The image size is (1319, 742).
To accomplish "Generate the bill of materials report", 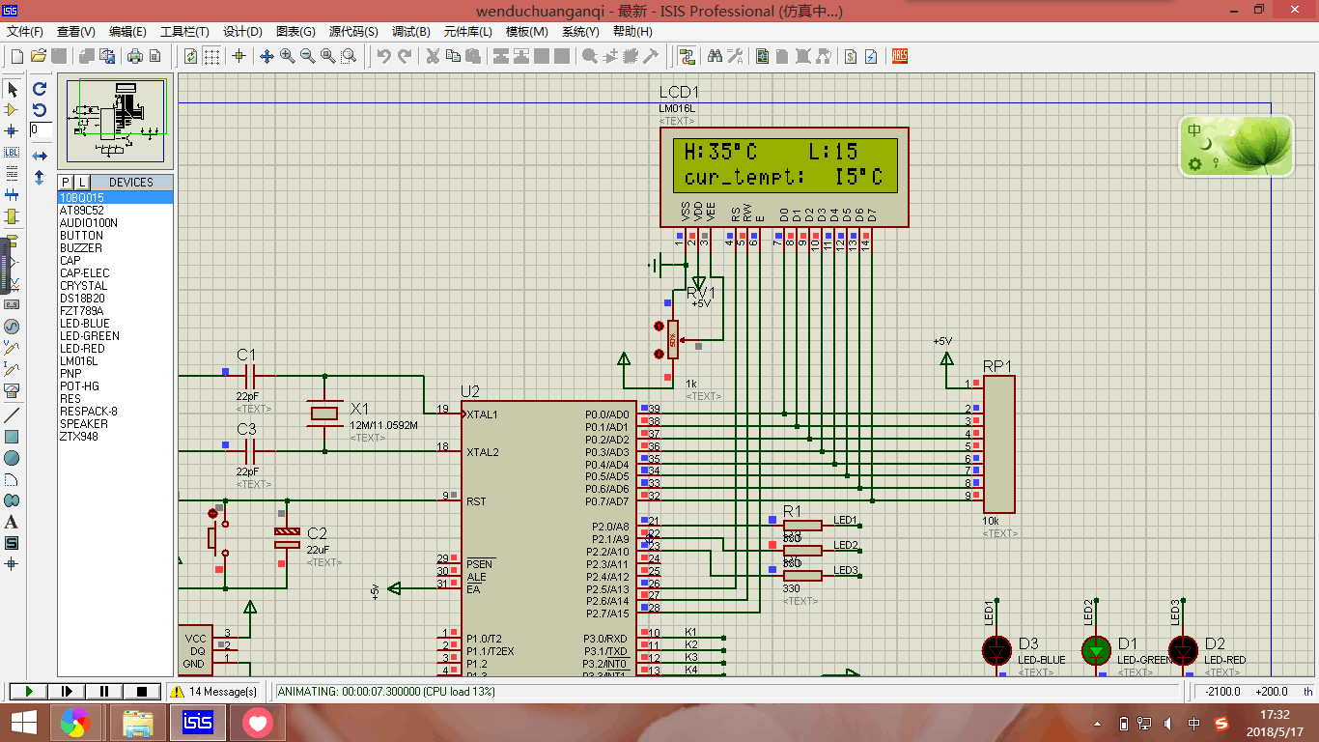I will (x=851, y=56).
